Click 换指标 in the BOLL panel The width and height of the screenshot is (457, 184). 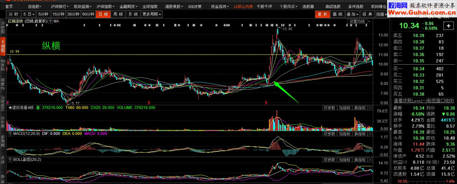tap(360, 160)
